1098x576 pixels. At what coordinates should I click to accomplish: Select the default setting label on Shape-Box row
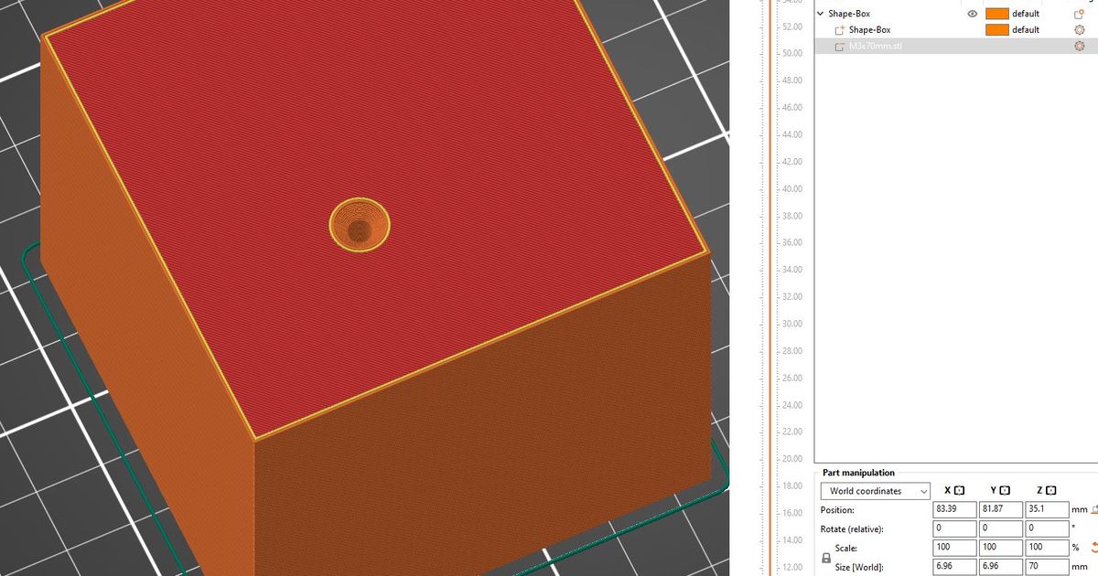tap(1027, 13)
